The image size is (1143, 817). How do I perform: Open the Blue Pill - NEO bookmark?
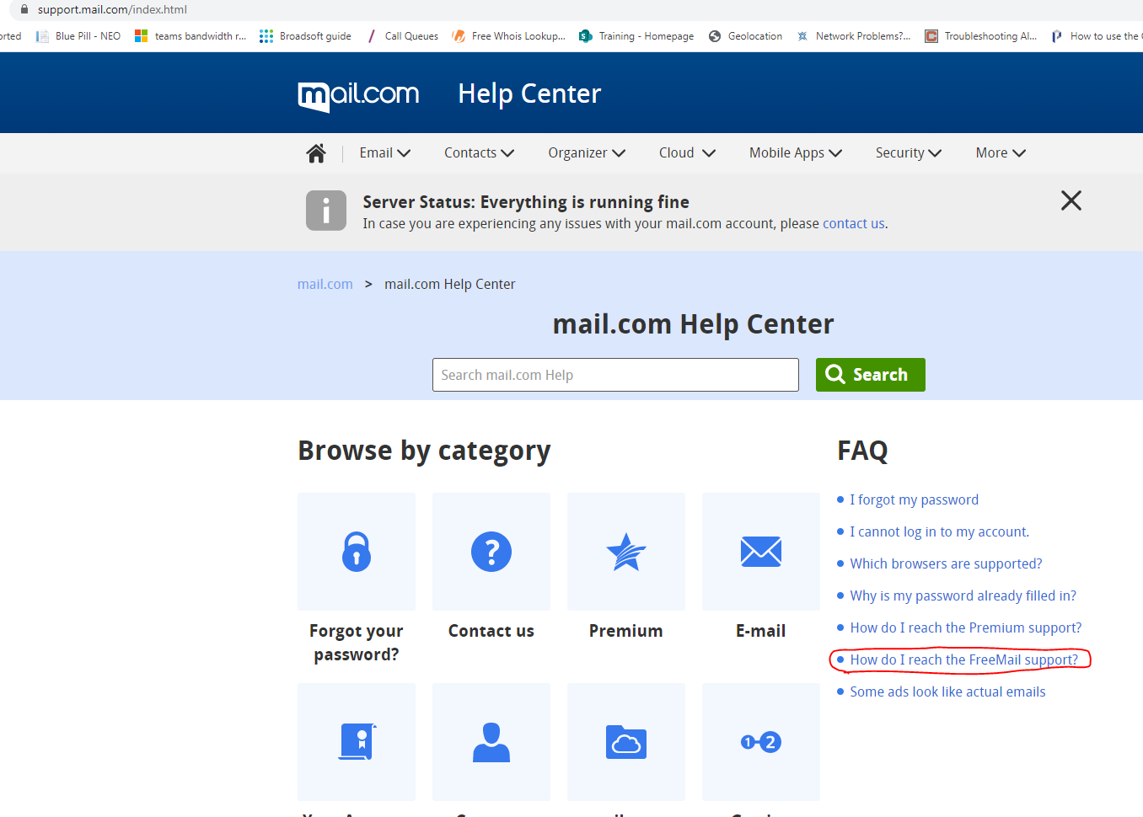tap(78, 36)
